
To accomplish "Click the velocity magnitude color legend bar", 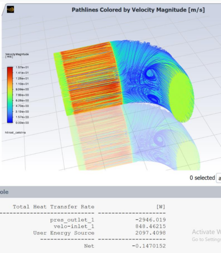I will pos(10,95).
